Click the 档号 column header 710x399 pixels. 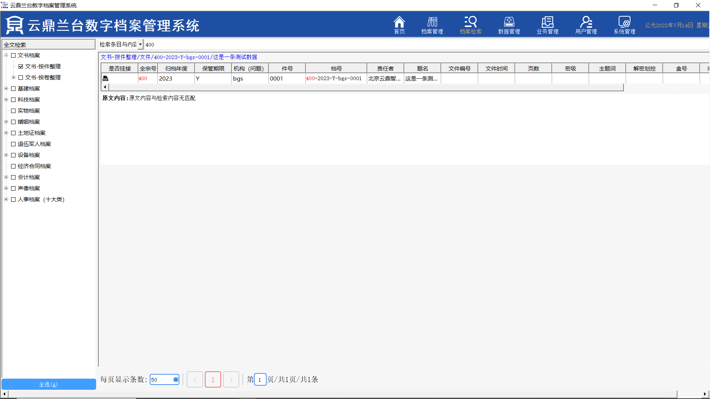336,68
